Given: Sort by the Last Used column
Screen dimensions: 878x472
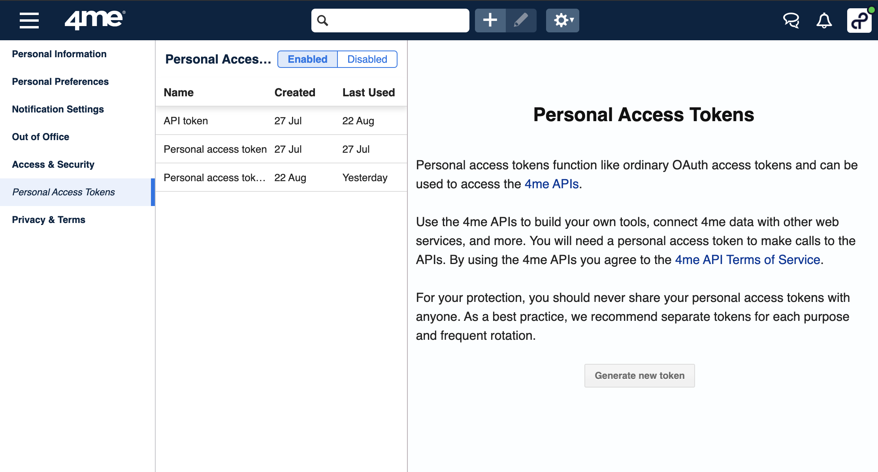Looking at the screenshot, I should coord(368,92).
